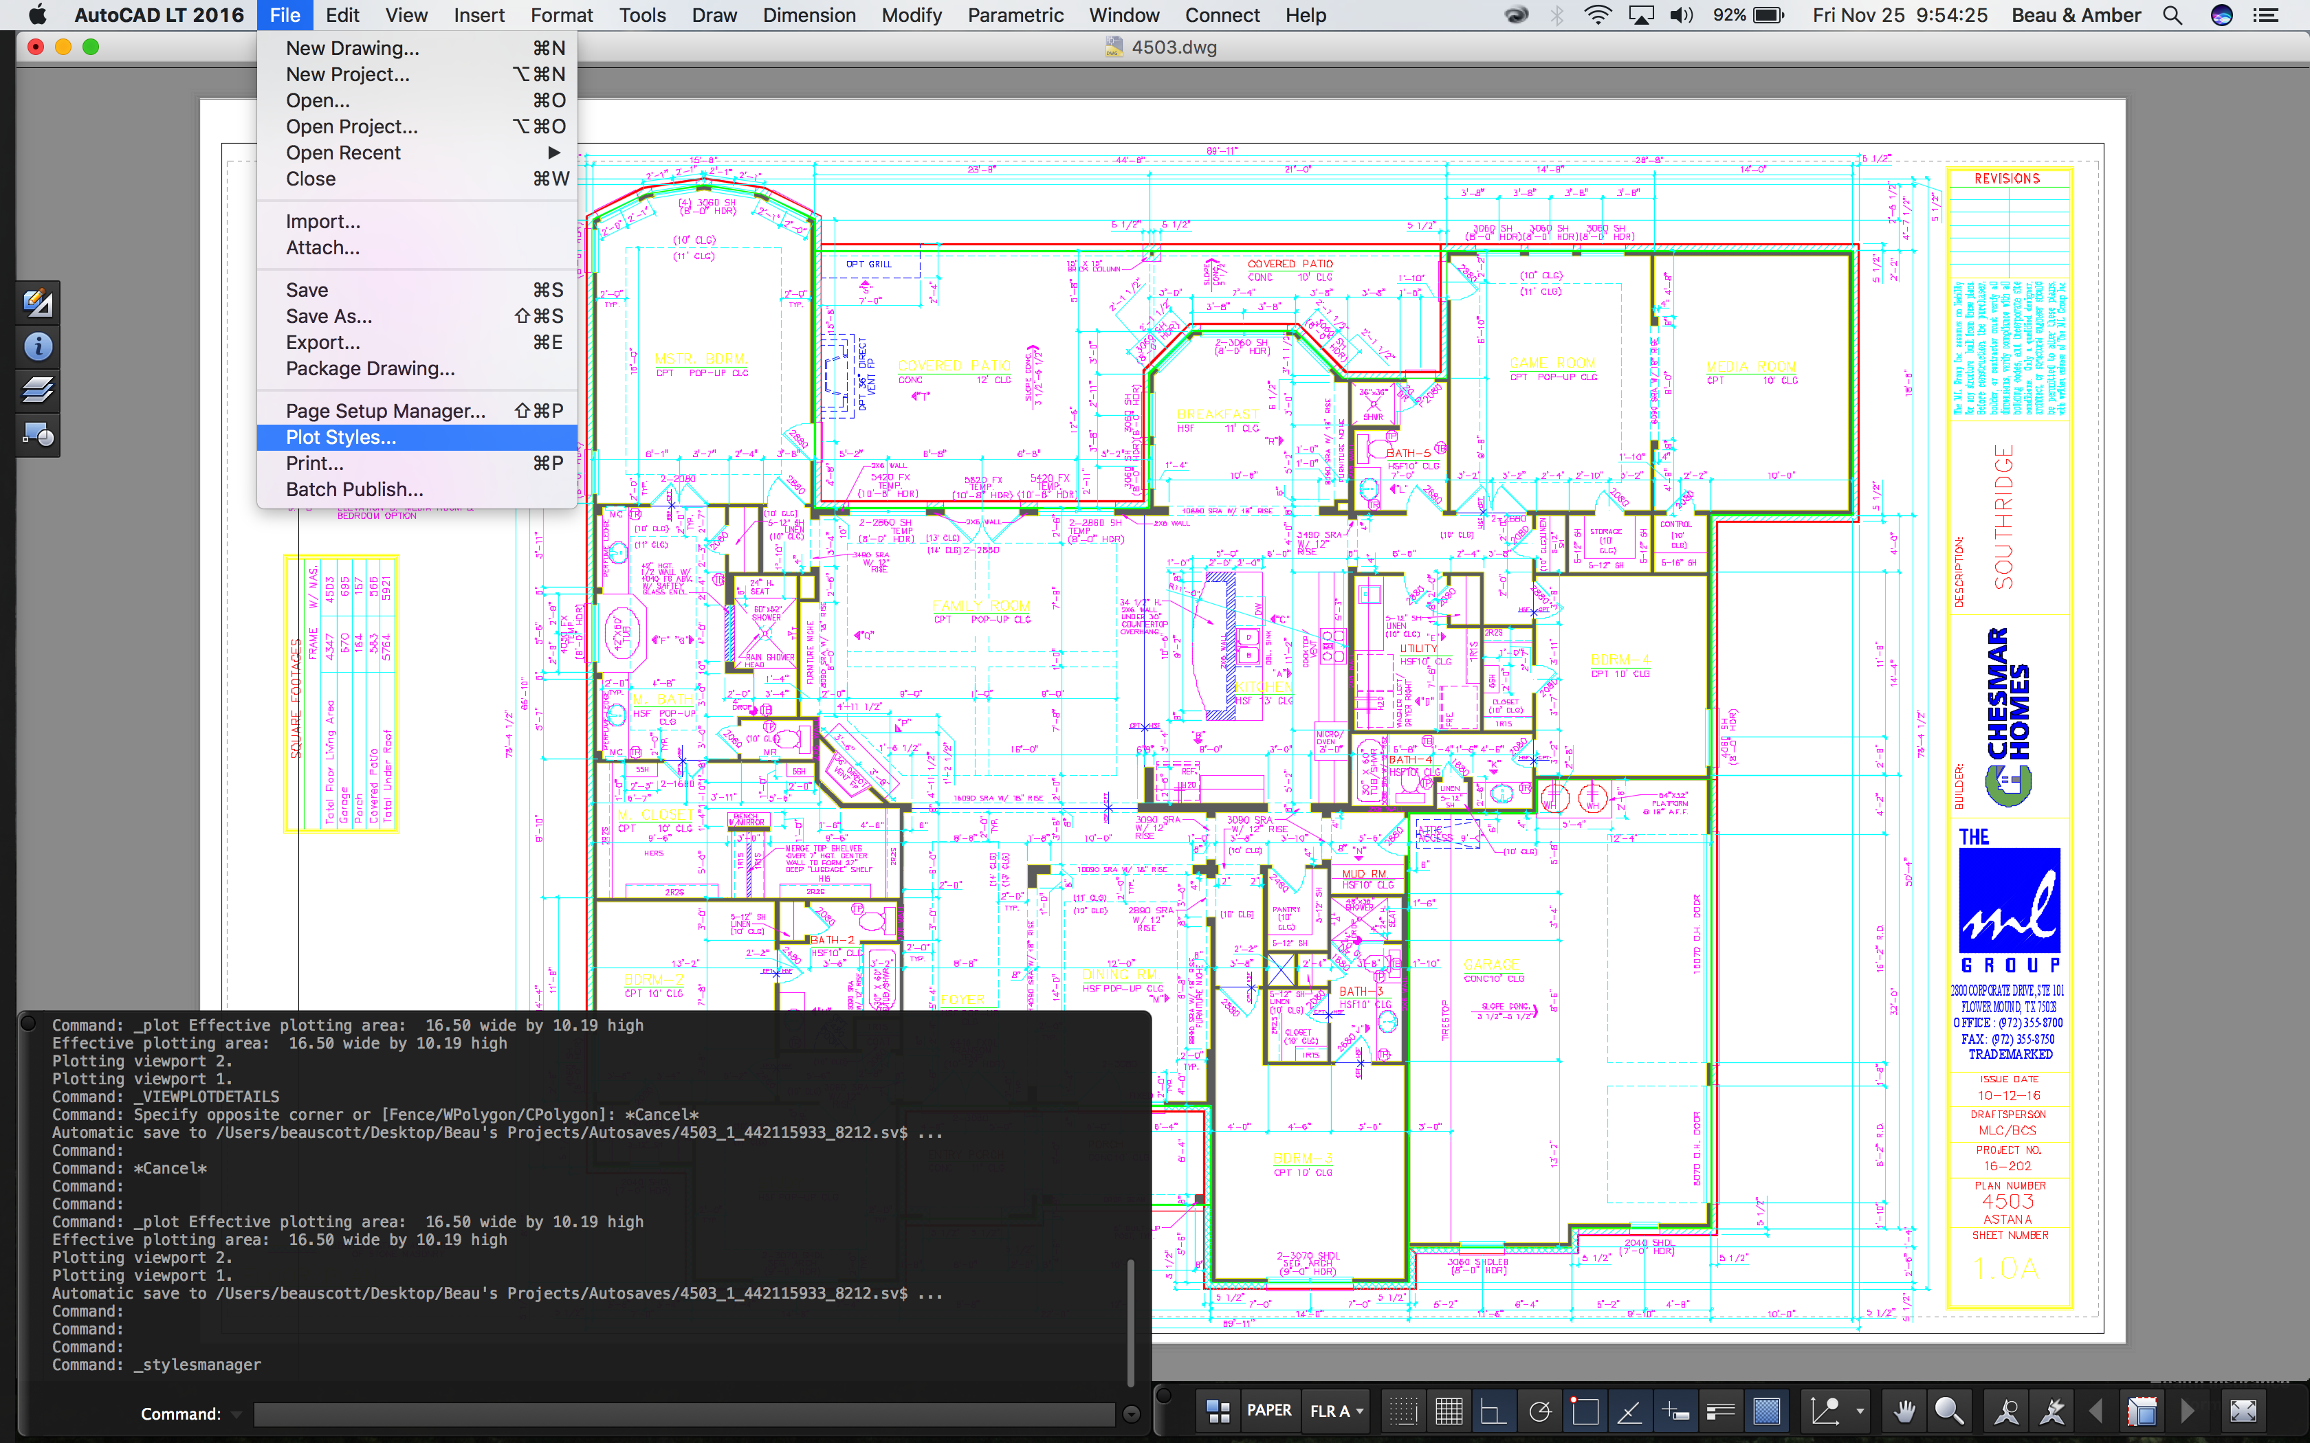Image resolution: width=2310 pixels, height=1443 pixels.
Task: Open the Parametric menu
Action: pyautogui.click(x=1015, y=15)
